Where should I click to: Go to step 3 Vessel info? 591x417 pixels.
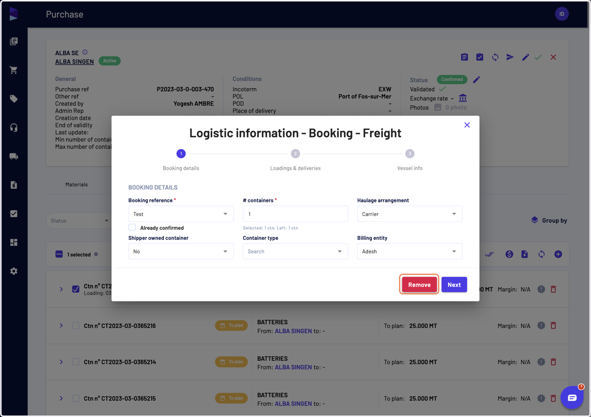410,154
